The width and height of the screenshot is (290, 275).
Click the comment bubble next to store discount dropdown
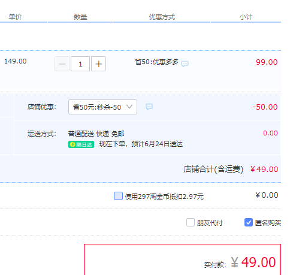[149, 107]
